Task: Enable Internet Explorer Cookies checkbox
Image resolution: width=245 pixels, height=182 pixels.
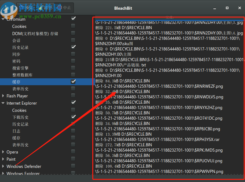Action: 73,110
